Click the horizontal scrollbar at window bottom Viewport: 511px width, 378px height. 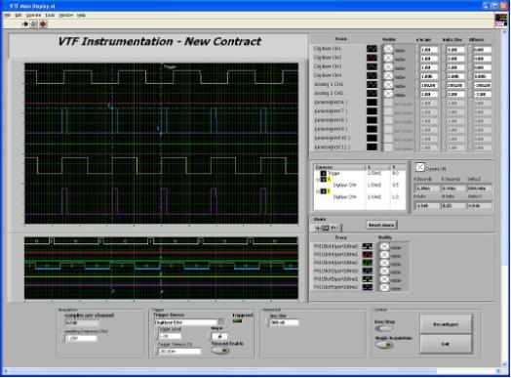(x=253, y=371)
